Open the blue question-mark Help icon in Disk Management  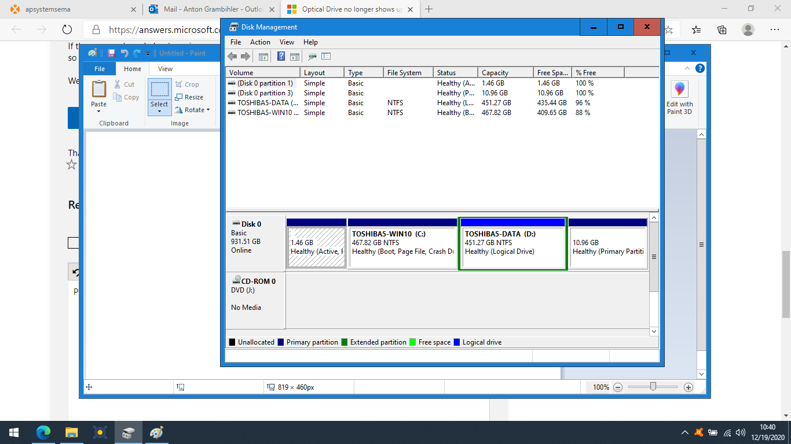[x=281, y=56]
